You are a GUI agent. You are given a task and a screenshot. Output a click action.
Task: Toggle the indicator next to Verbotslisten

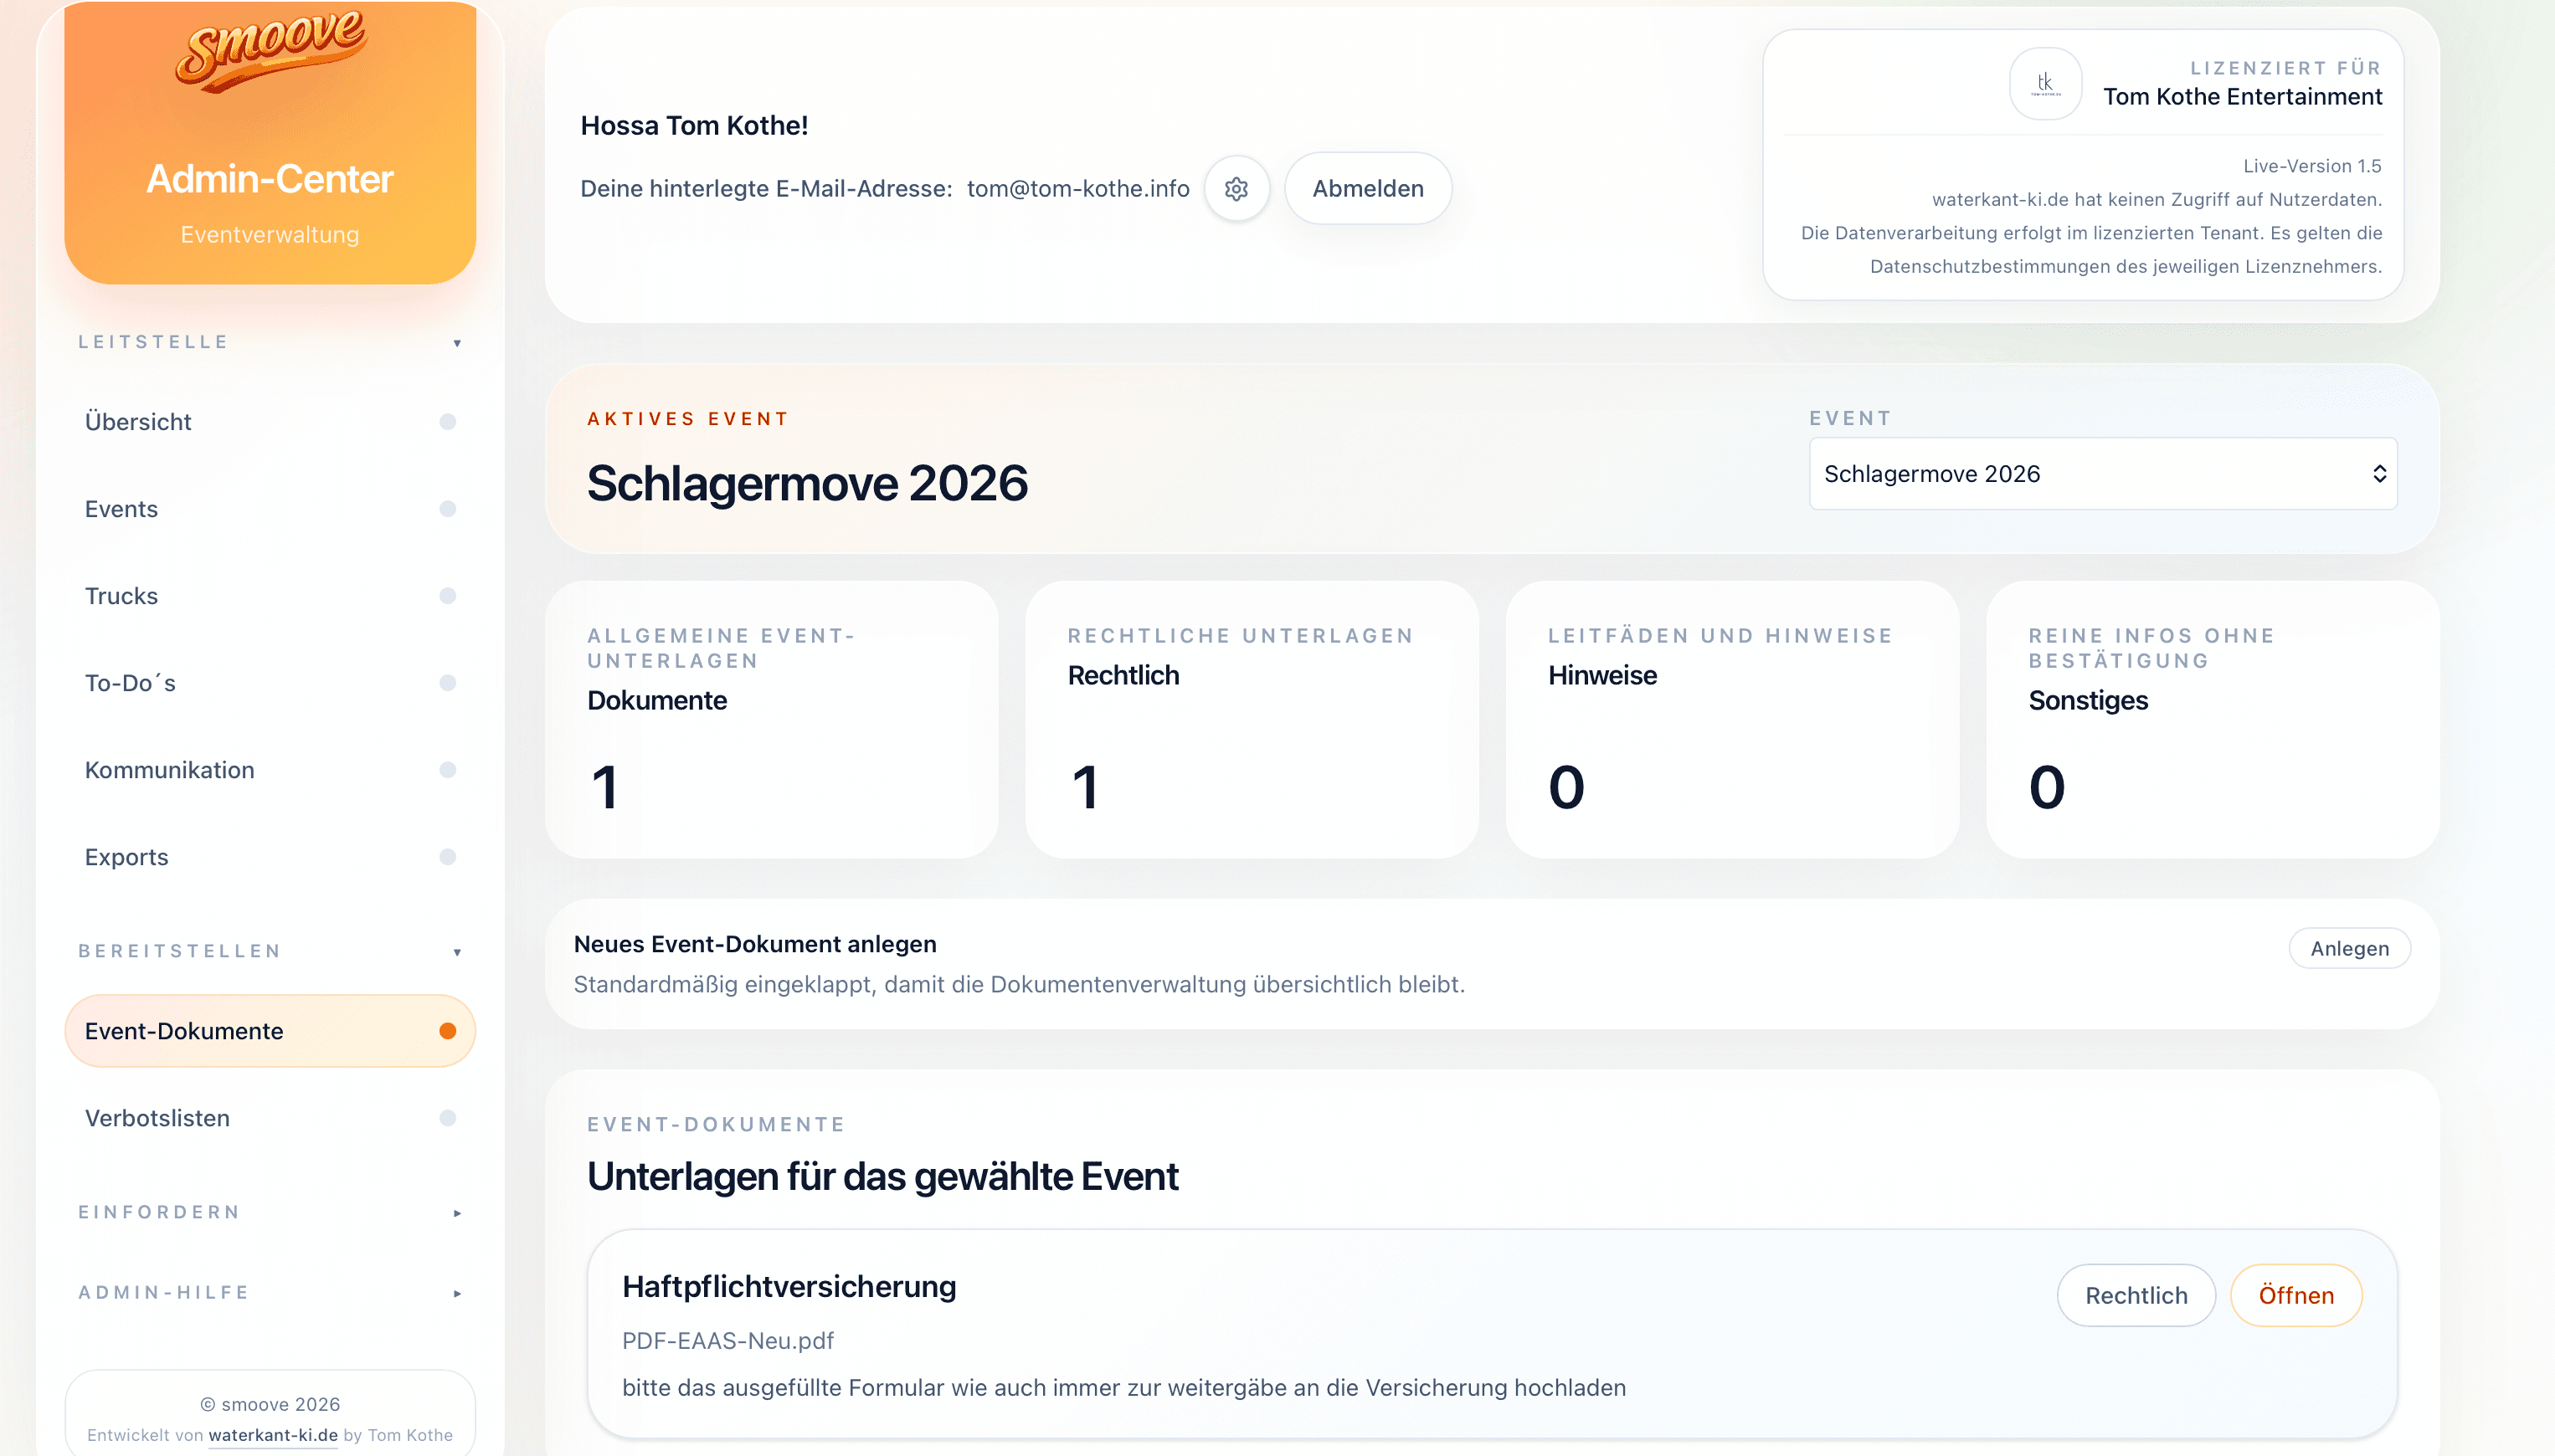pyautogui.click(x=446, y=1117)
